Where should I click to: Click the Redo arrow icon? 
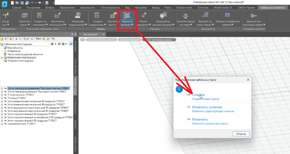point(39,3)
